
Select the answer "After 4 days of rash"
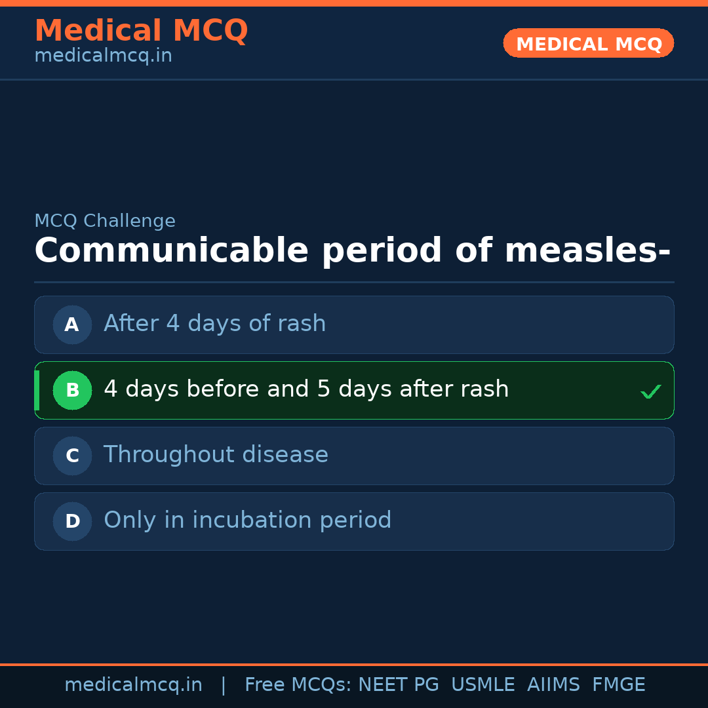(x=214, y=324)
